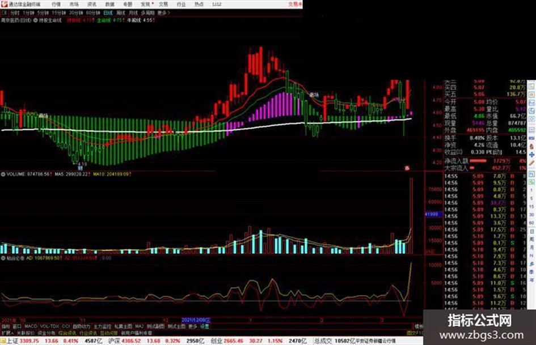
Task: Open the 资讯 menu
Action: coord(92,4)
